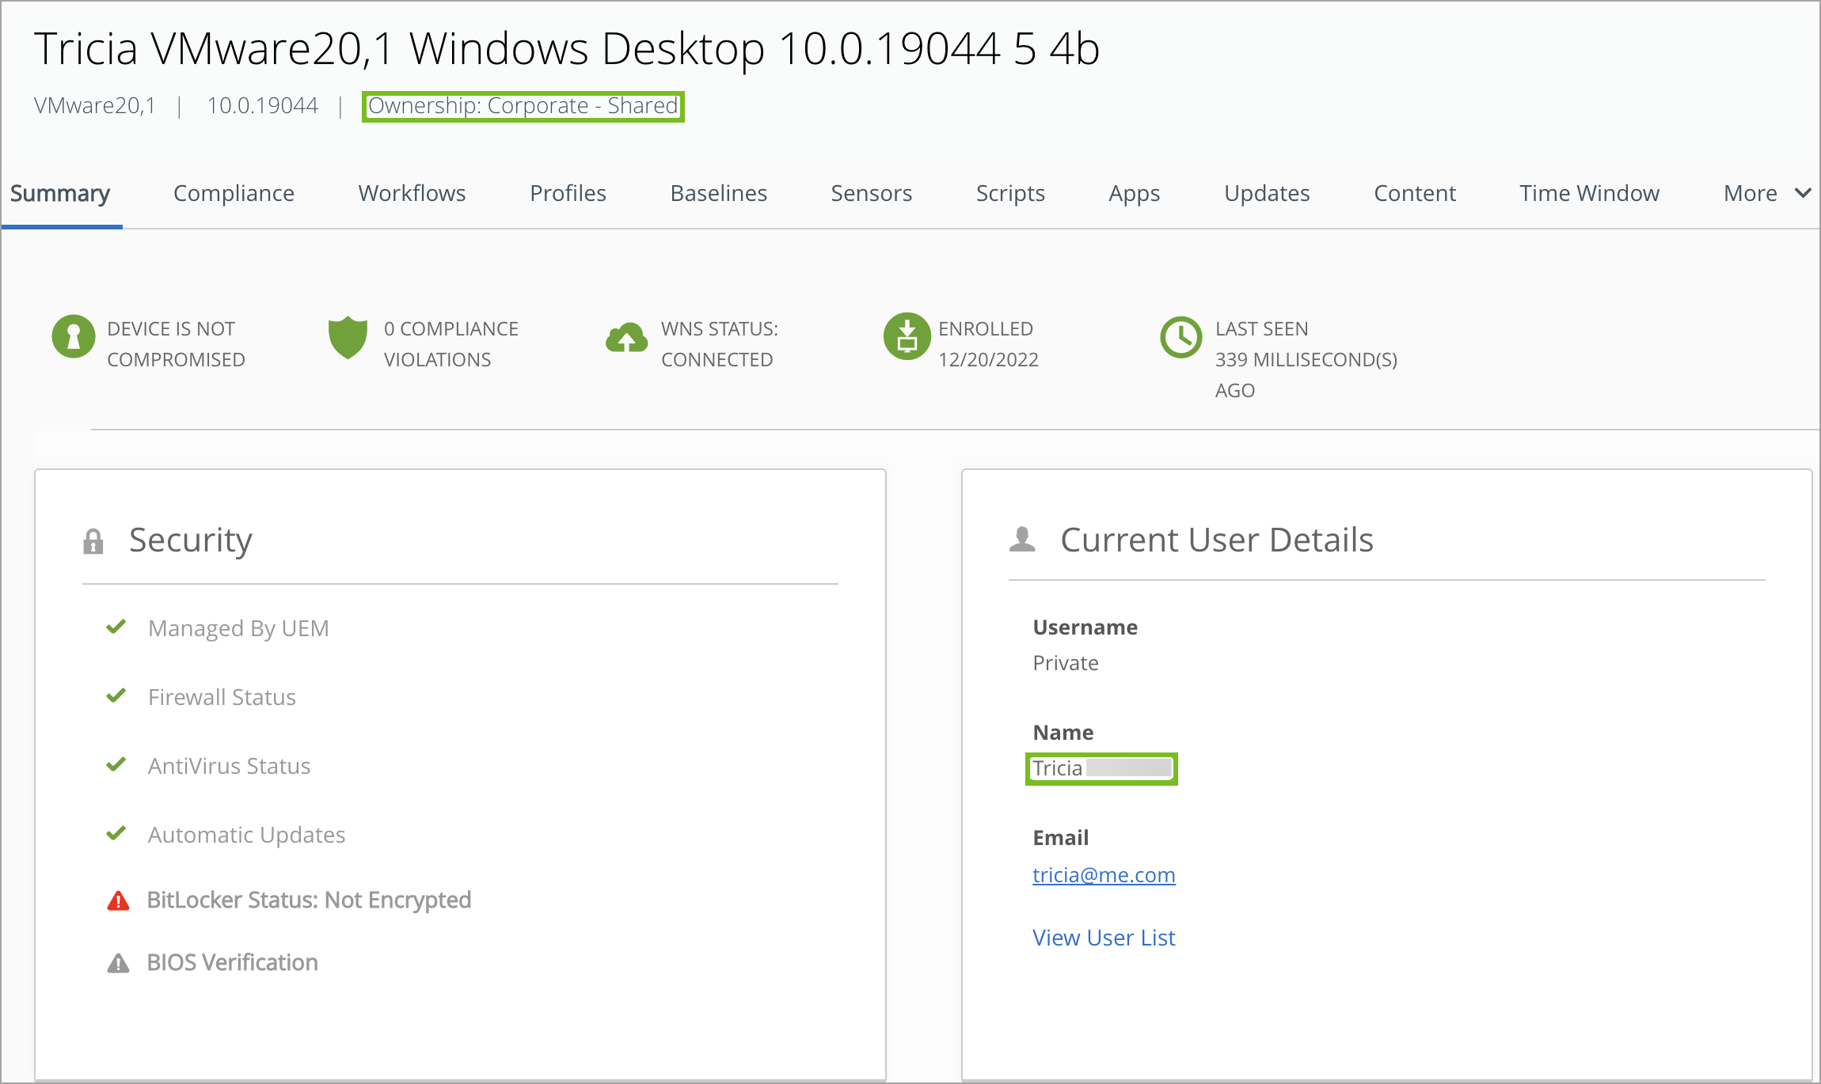
Task: Click the 10.0.19044 OS version text
Action: click(x=262, y=106)
